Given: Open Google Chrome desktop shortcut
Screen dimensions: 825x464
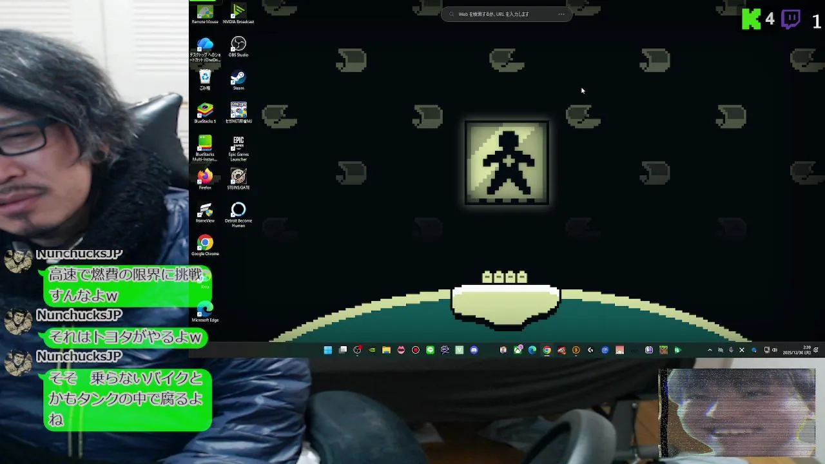Looking at the screenshot, I should coord(205,246).
